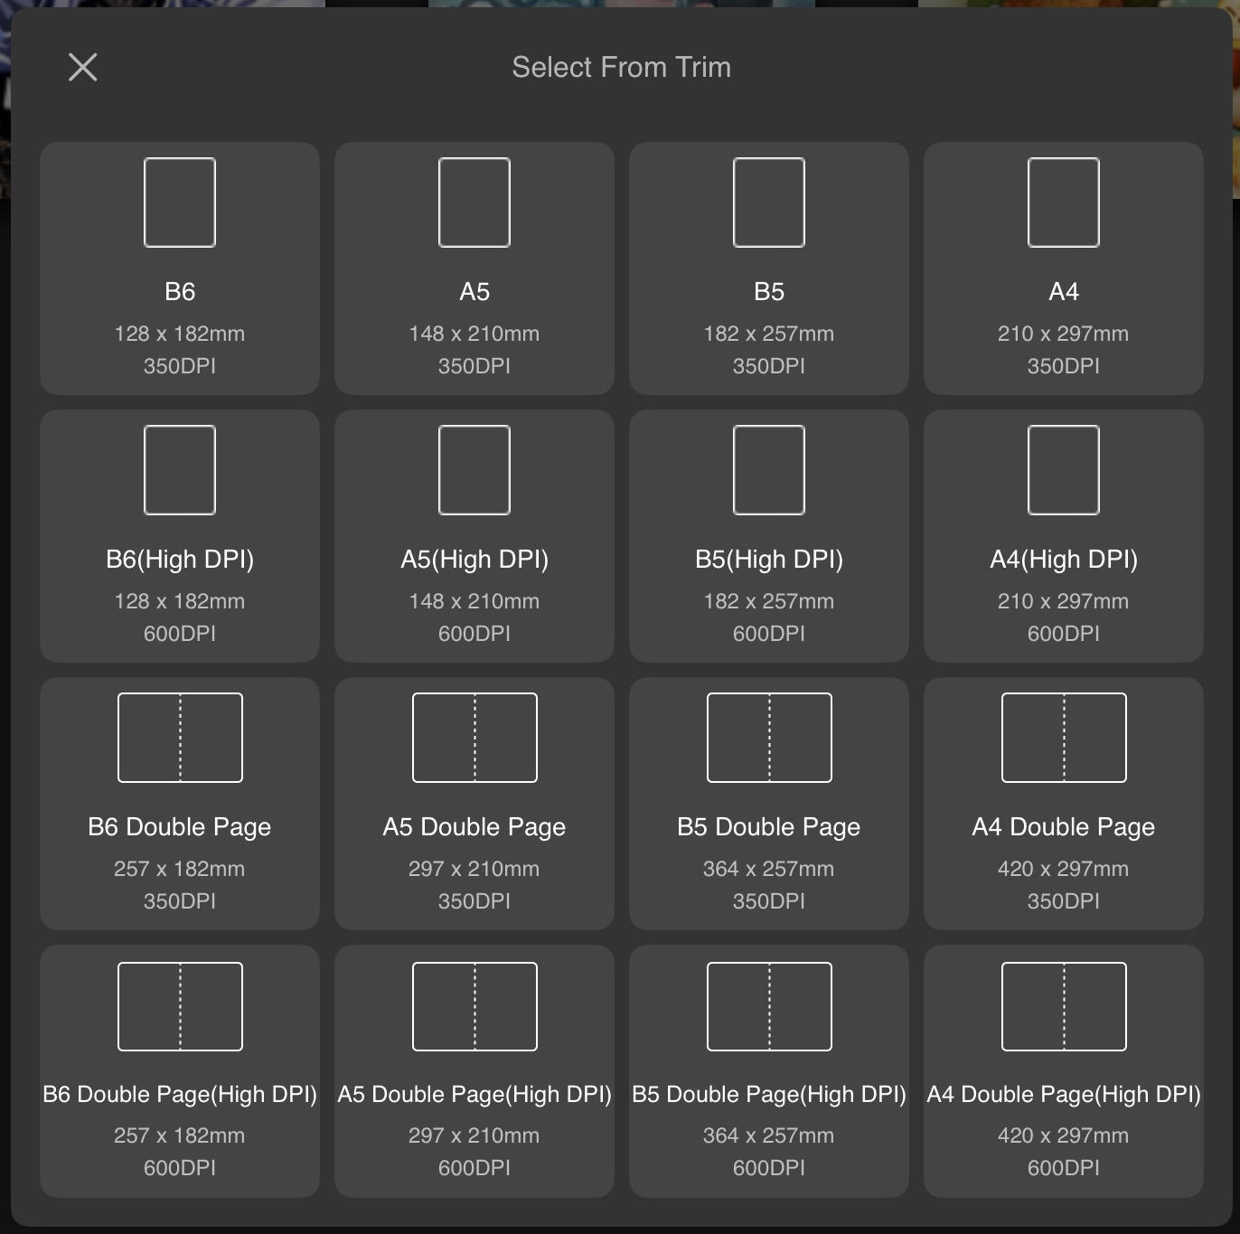Screen dimensions: 1240x1234
Task: Choose A4 Double Page(High DPI) preset
Action: 1064,1071
